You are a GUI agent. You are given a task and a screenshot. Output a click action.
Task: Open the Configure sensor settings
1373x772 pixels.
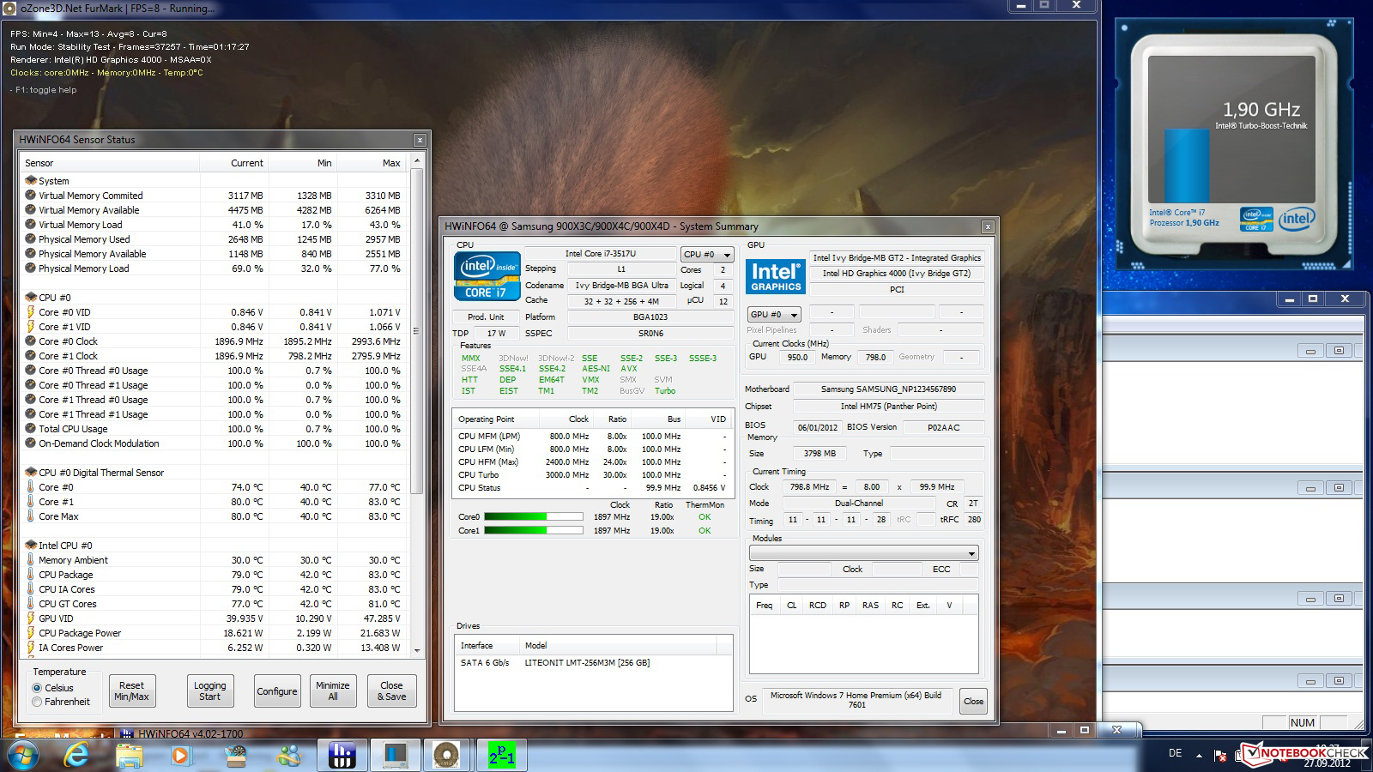point(276,691)
